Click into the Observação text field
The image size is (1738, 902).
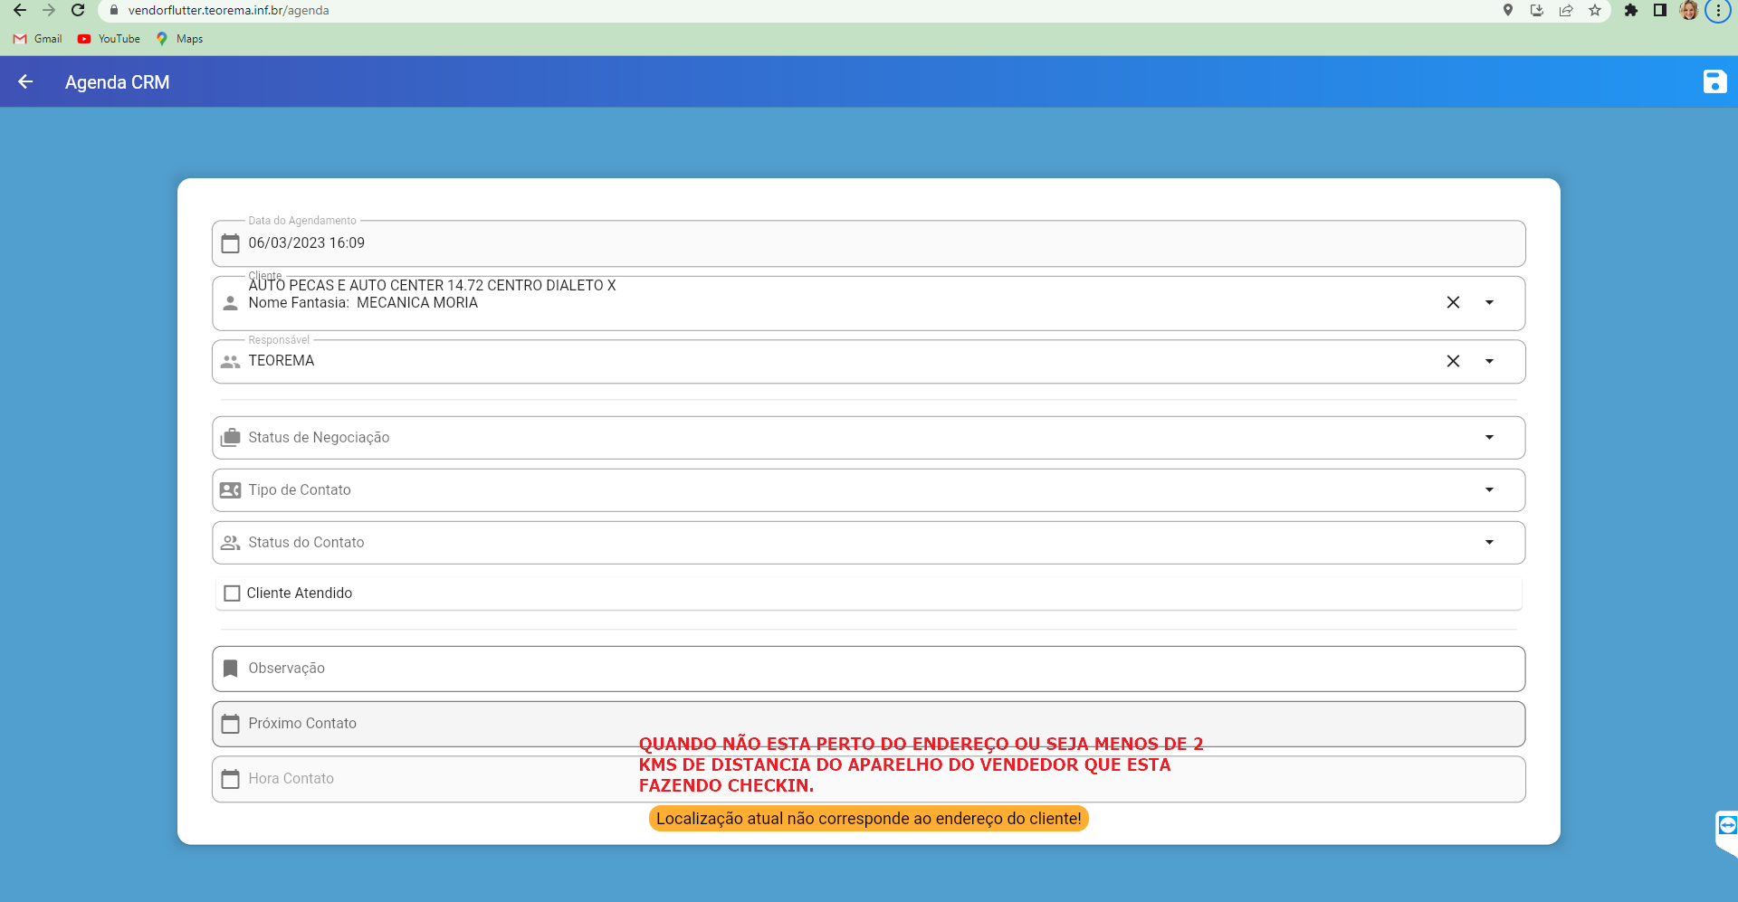[x=869, y=669]
